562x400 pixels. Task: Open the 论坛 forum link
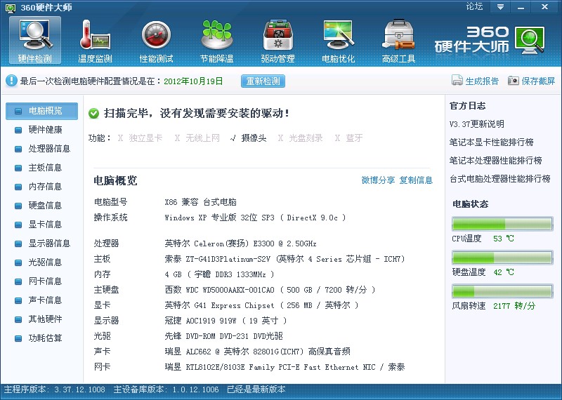point(474,6)
